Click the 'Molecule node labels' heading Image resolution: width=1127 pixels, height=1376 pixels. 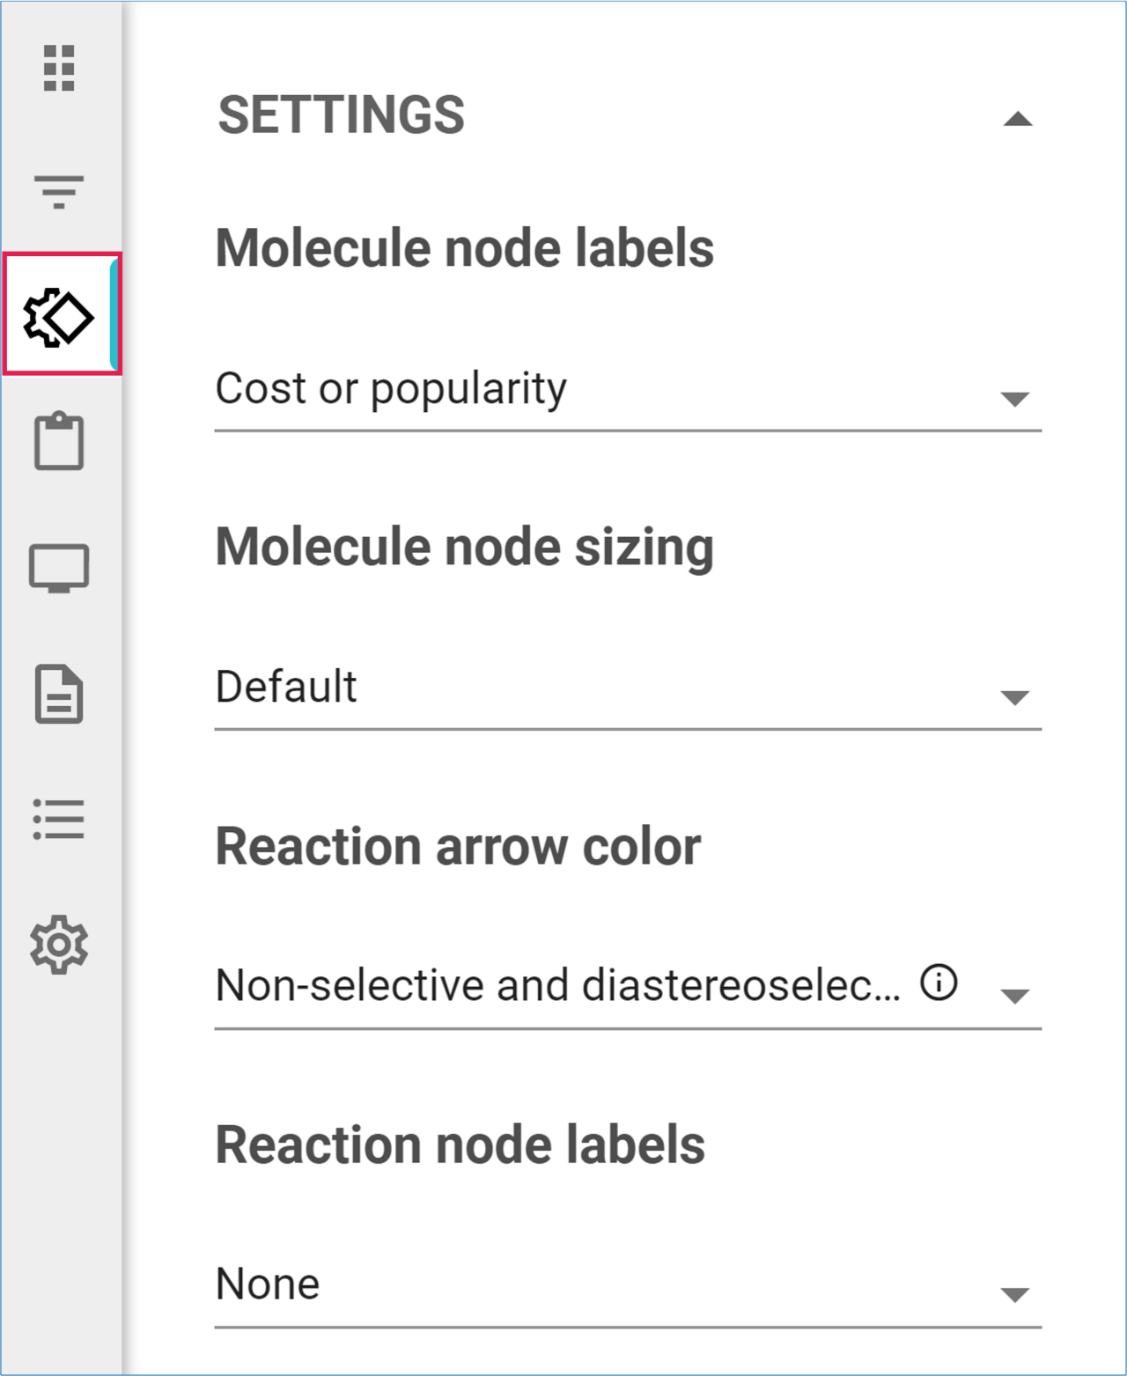pyautogui.click(x=464, y=247)
